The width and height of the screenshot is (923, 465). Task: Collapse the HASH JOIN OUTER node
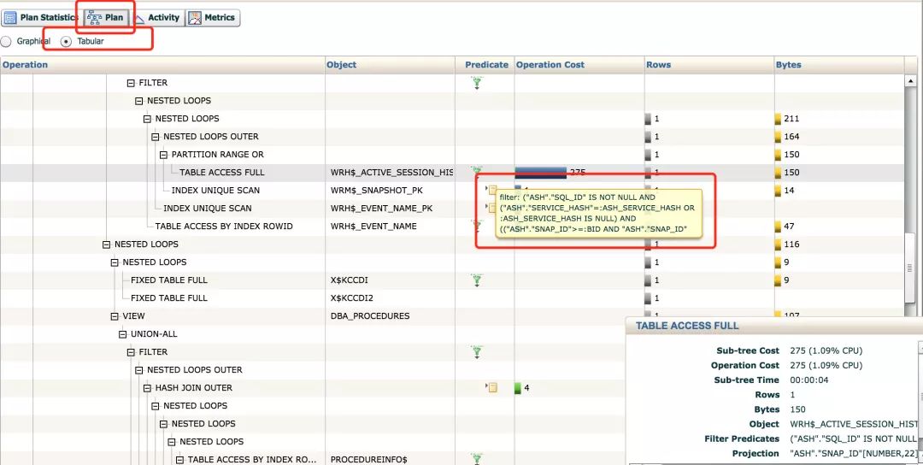(147, 388)
